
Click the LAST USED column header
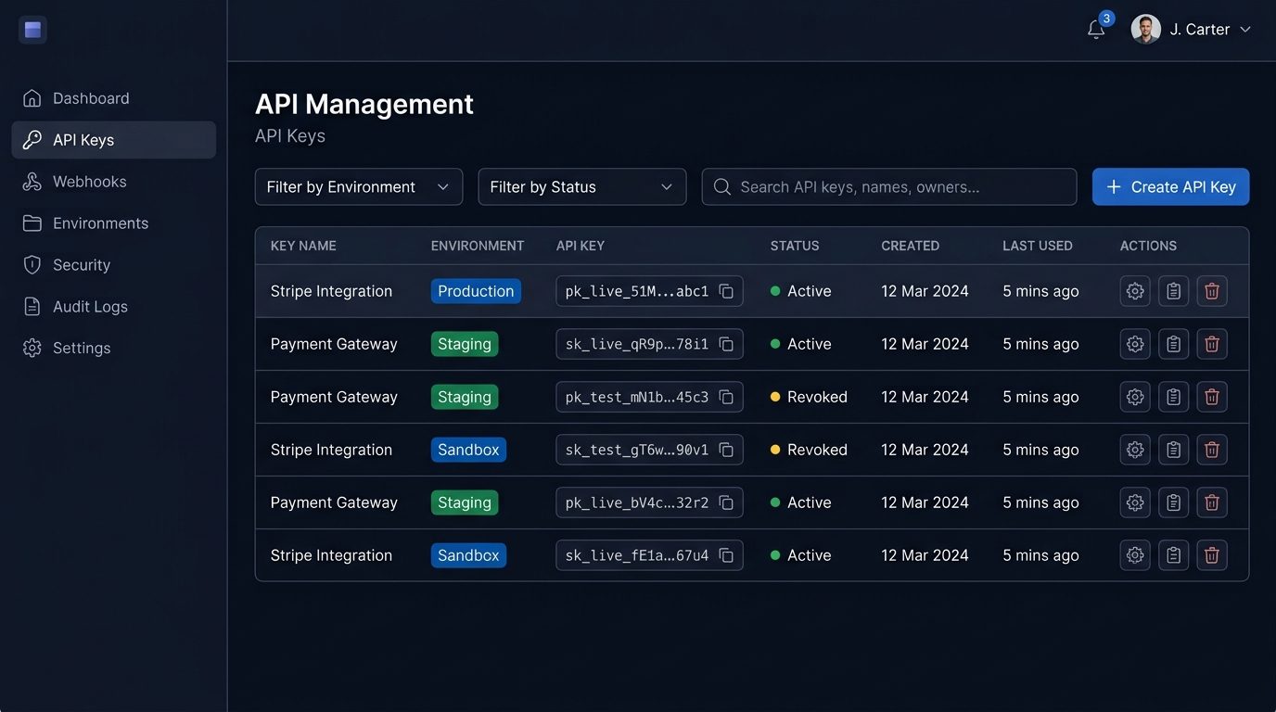tap(1038, 246)
